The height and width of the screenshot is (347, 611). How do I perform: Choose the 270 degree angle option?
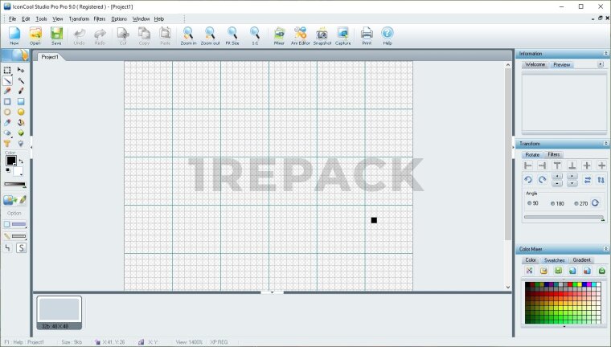576,203
